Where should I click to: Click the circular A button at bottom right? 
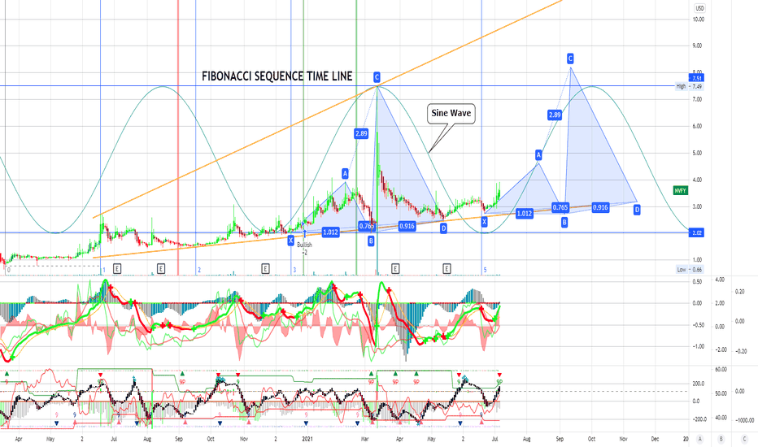coord(699,439)
